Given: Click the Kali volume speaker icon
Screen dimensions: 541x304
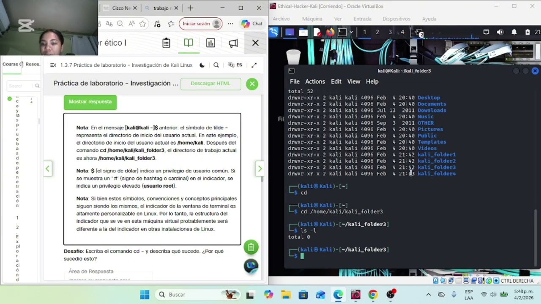Looking at the screenshot, I should (500, 32).
